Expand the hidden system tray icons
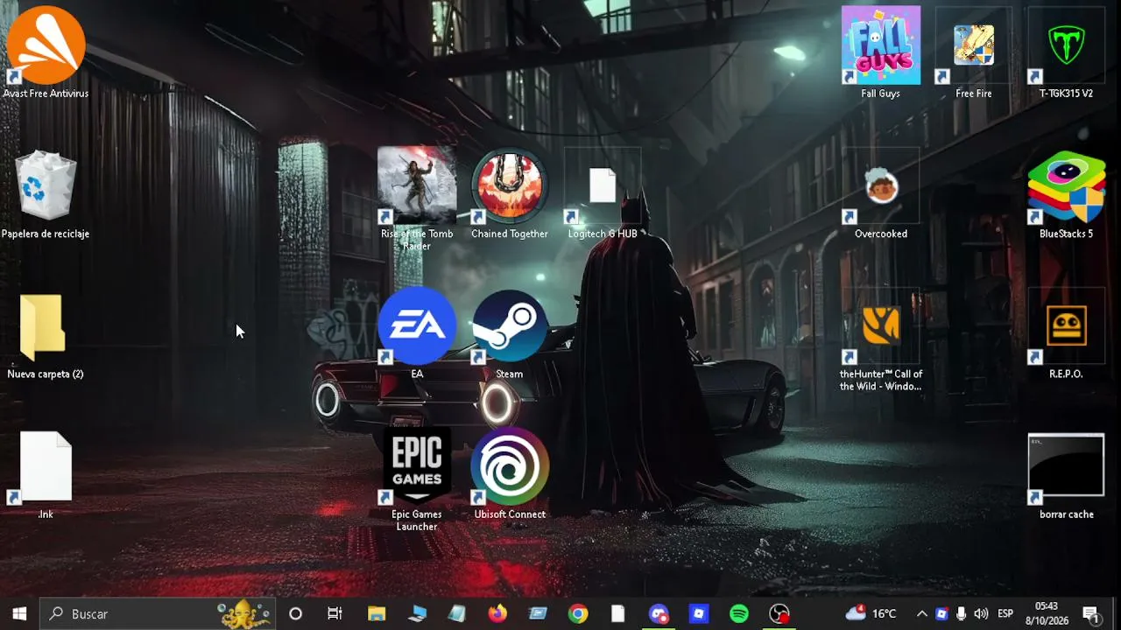The width and height of the screenshot is (1121, 630). 921,614
